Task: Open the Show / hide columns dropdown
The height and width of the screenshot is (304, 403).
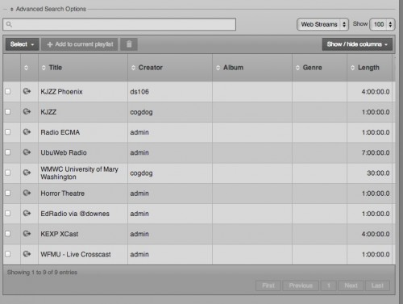Action: 357,44
